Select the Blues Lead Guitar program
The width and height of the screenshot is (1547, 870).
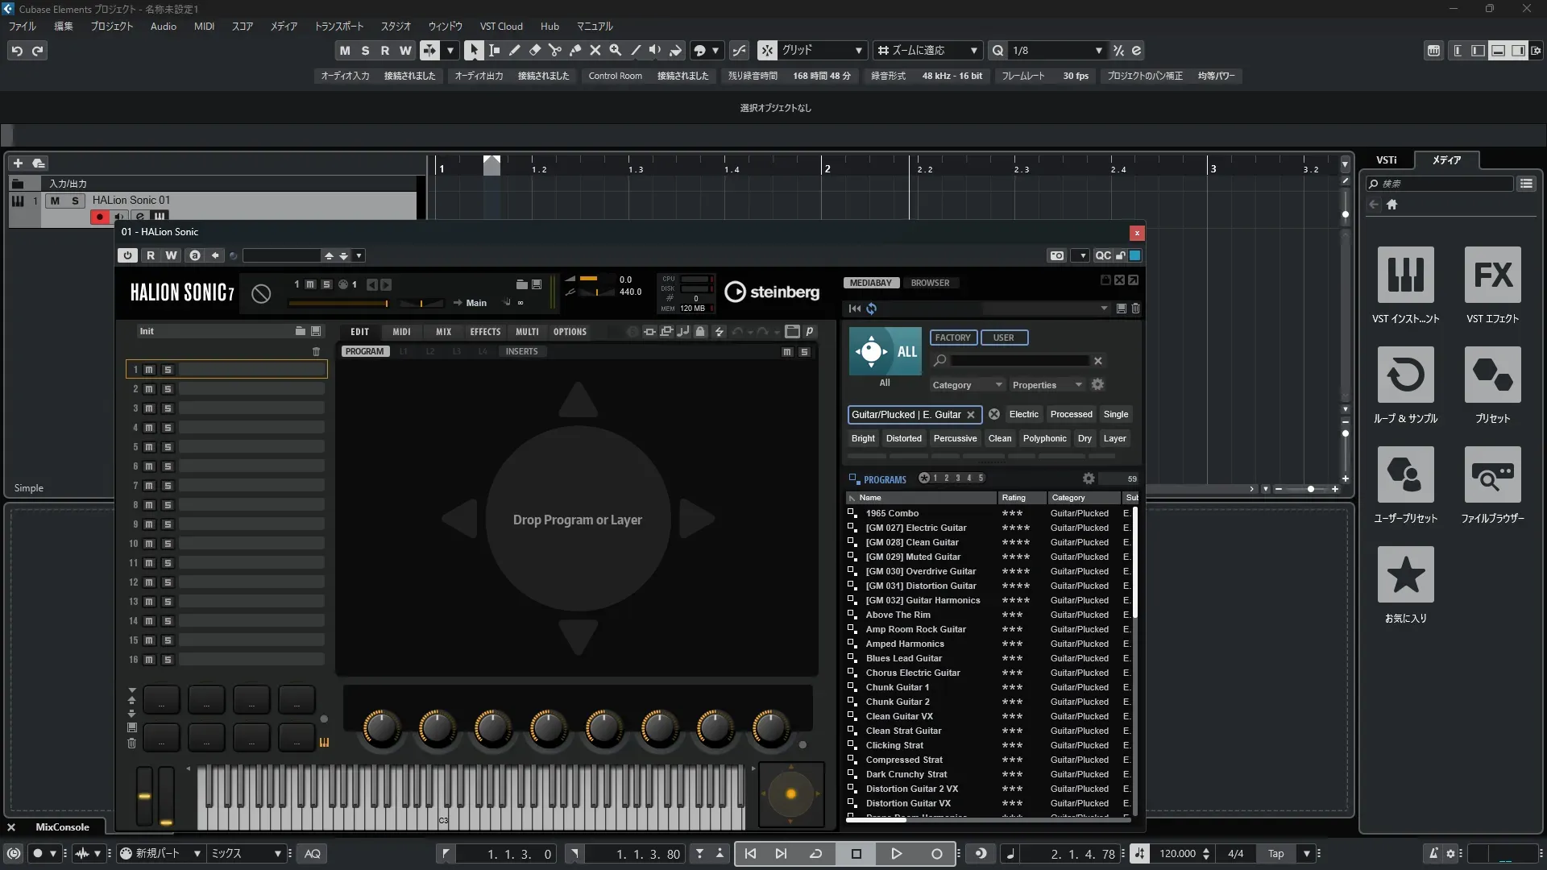[x=903, y=658]
